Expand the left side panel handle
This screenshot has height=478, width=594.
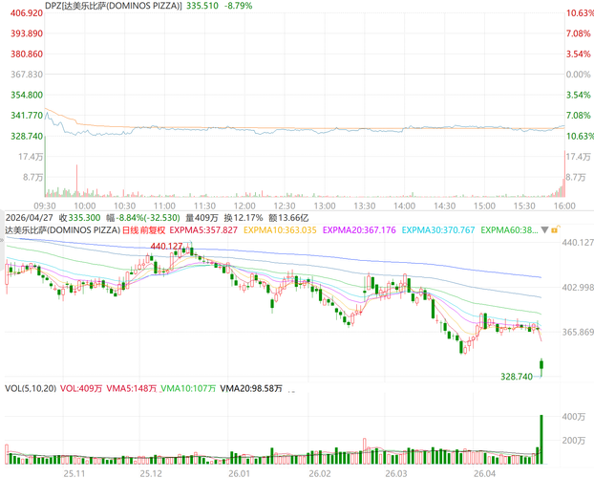[x=2, y=240]
